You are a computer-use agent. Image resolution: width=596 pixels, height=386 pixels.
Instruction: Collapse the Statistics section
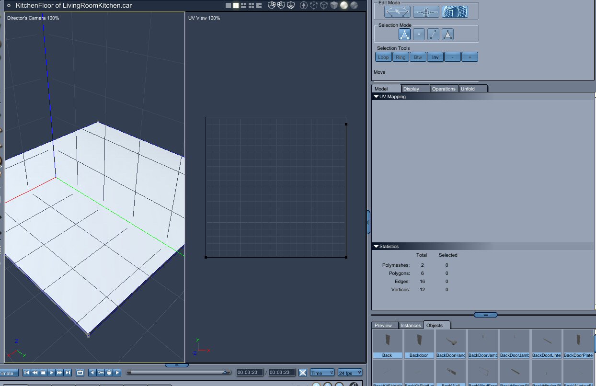[376, 247]
